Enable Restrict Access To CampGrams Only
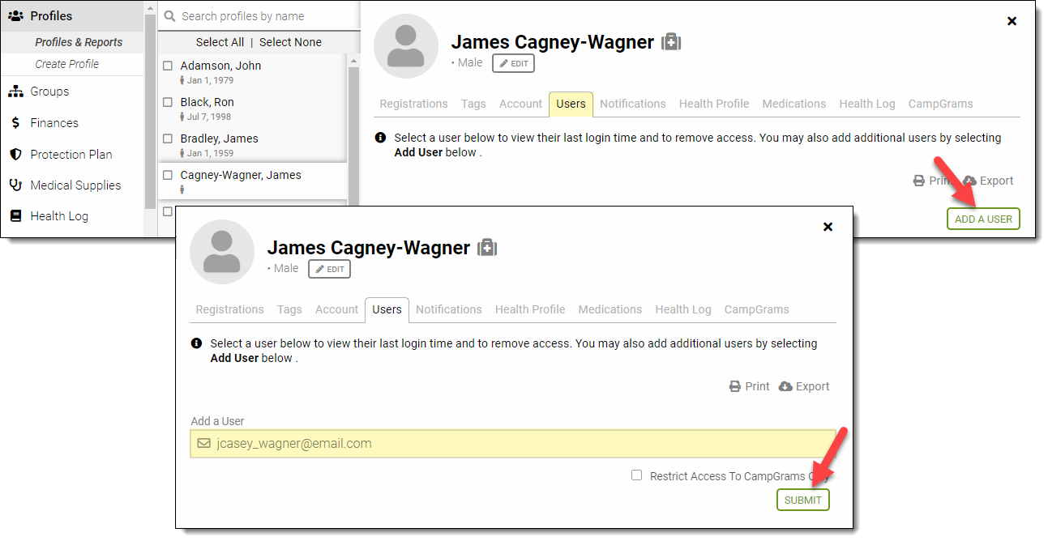Viewport: 1048px width, 541px height. tap(636, 475)
